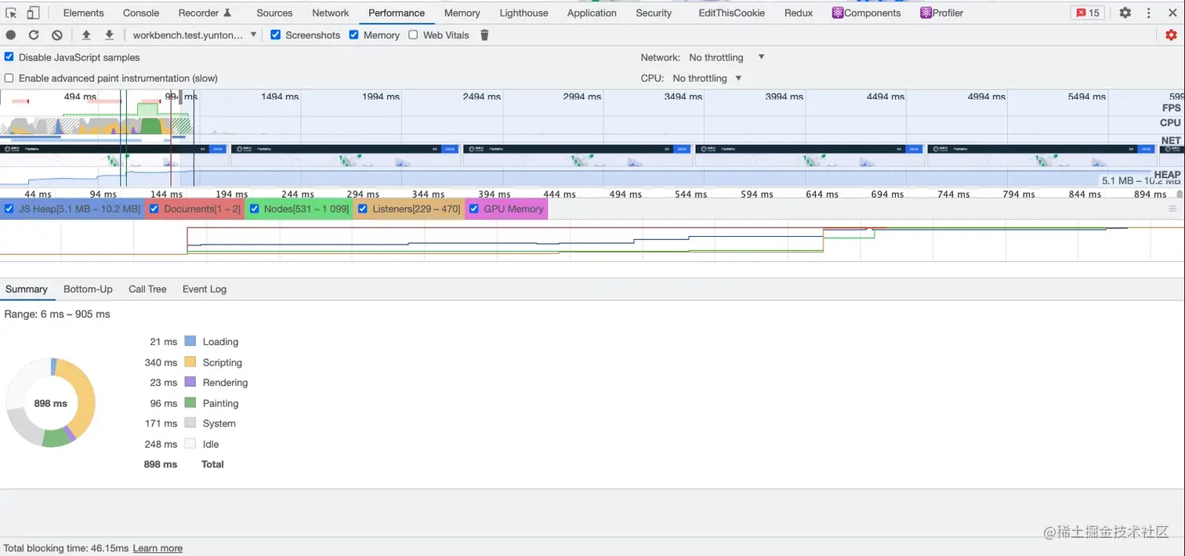
Task: Open the Recorder tab
Action: pyautogui.click(x=205, y=13)
